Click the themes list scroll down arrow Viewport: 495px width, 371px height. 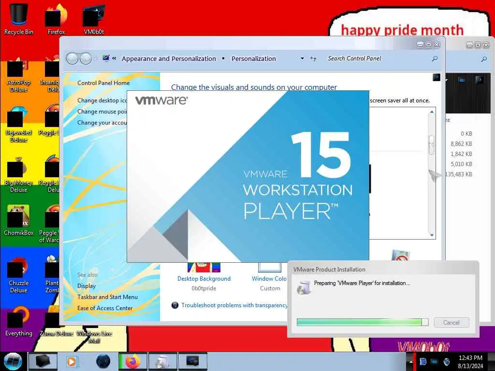tap(432, 235)
